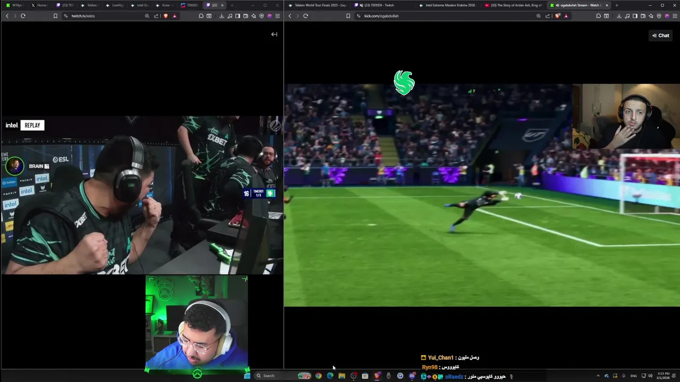The height and width of the screenshot is (382, 680).
Task: Reload the kick.com/ogabdullah page
Action: tap(305, 16)
